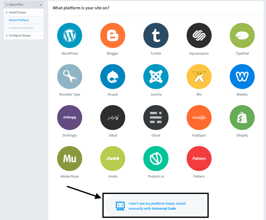266x220 pixels.
Task: Expand the Configure Disqus chevron arrow
Action: click(x=40, y=35)
